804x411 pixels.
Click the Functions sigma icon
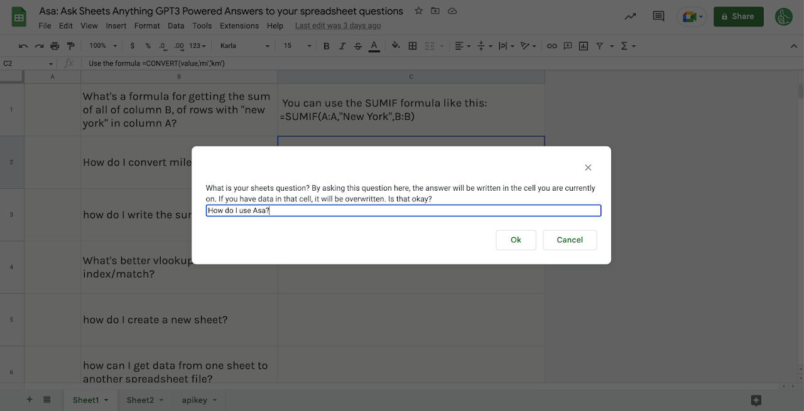(x=624, y=46)
